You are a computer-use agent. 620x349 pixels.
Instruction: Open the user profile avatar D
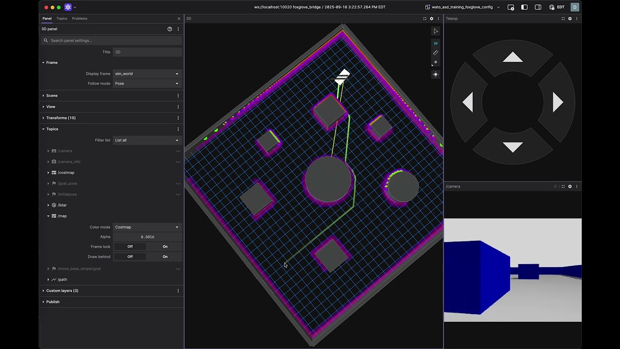coord(574,7)
